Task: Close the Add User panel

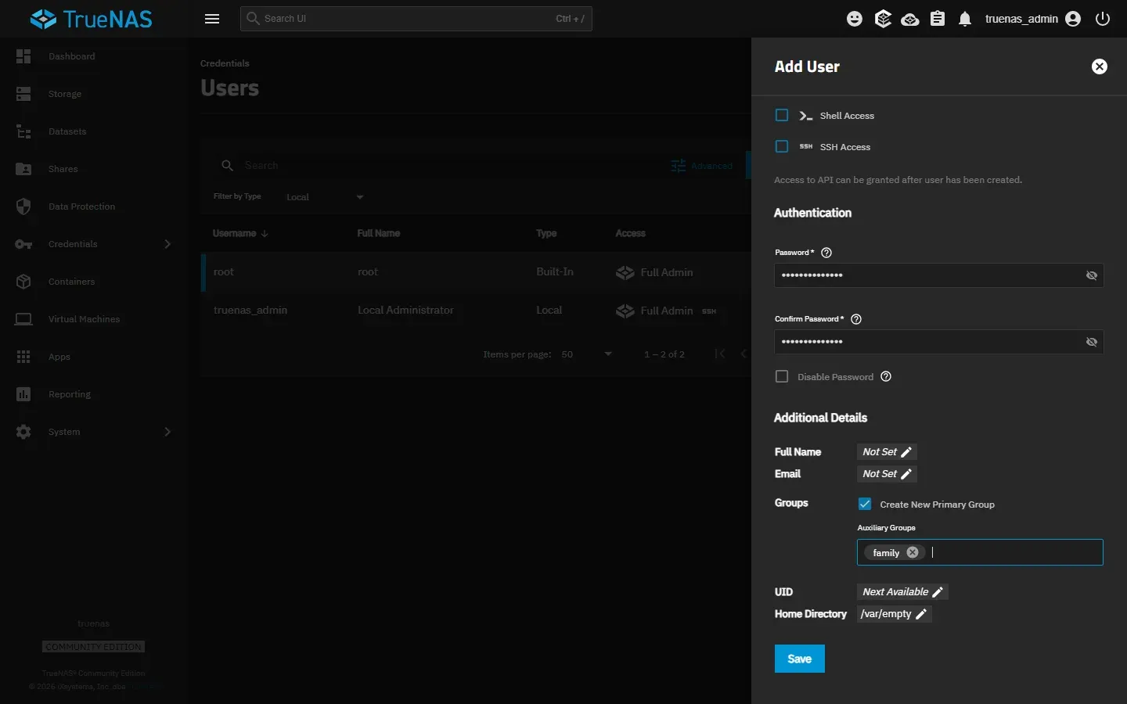Action: tap(1100, 66)
